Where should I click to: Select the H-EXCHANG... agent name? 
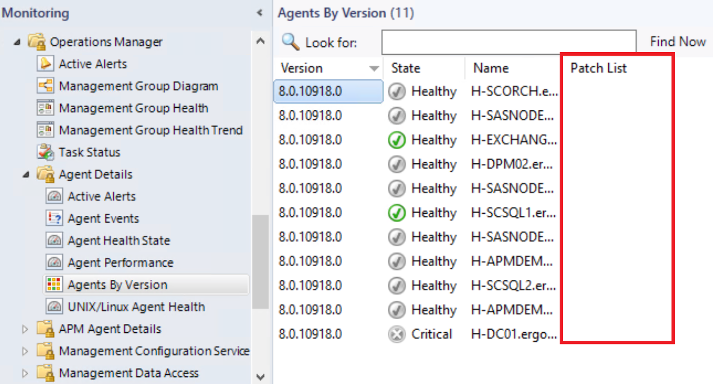click(x=514, y=140)
